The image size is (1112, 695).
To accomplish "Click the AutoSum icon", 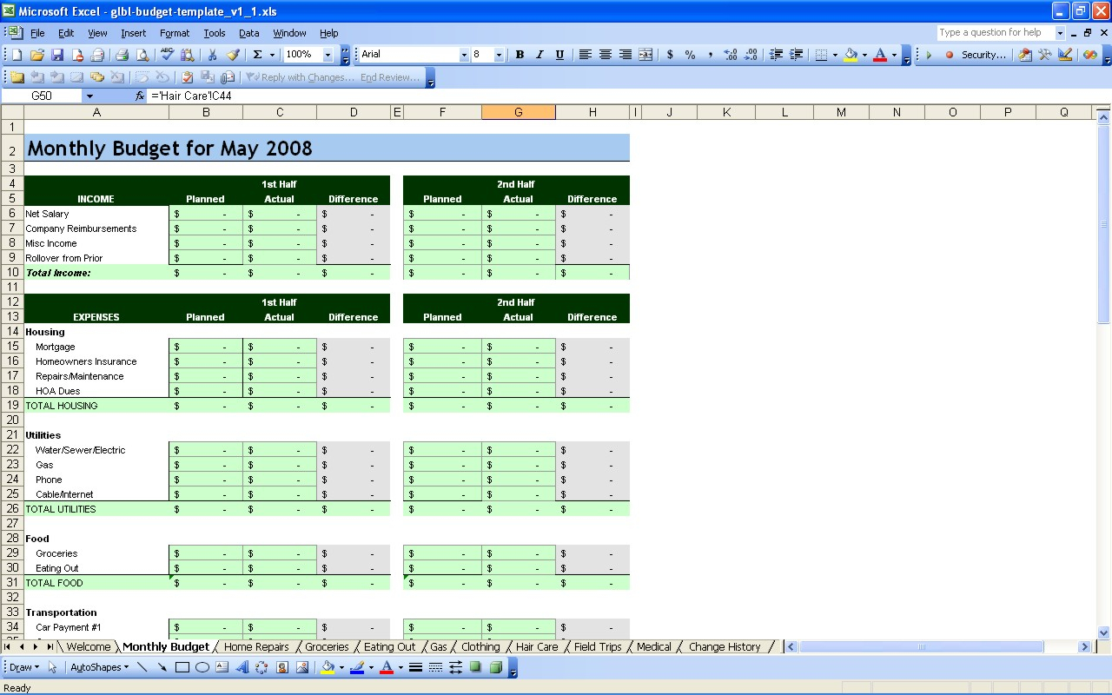I will 257,54.
